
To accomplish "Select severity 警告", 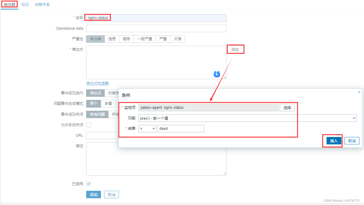I will (x=126, y=39).
